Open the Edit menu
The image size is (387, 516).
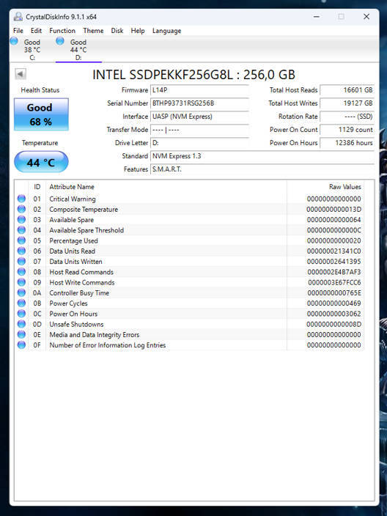coord(36,31)
